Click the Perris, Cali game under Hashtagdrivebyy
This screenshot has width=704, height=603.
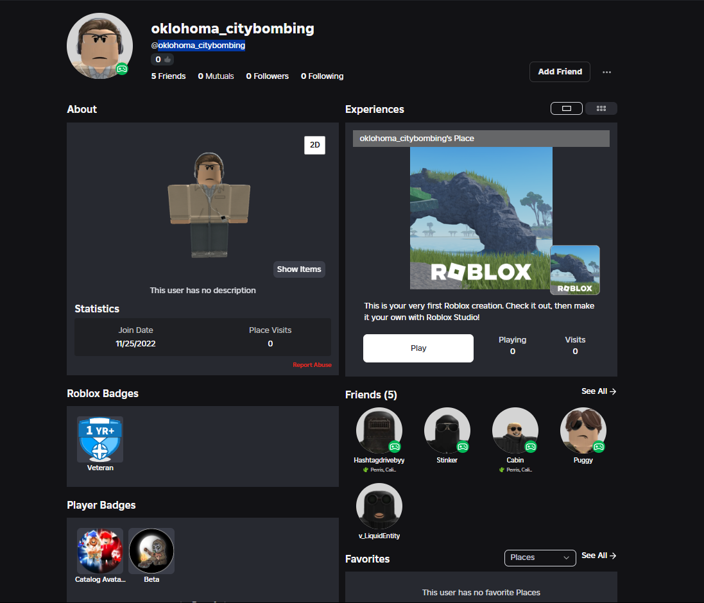coord(379,470)
